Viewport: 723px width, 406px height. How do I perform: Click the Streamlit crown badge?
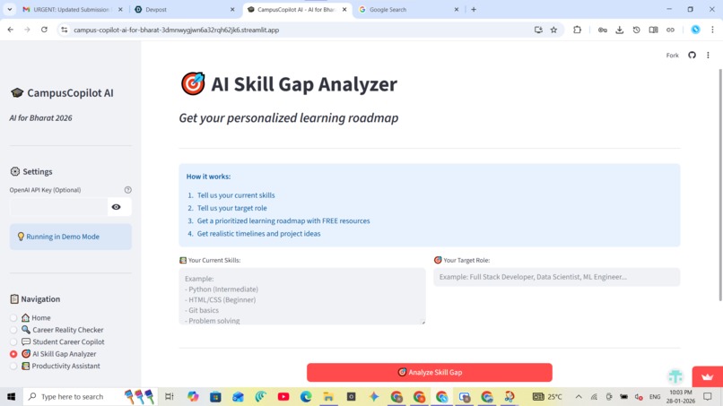tap(708, 377)
